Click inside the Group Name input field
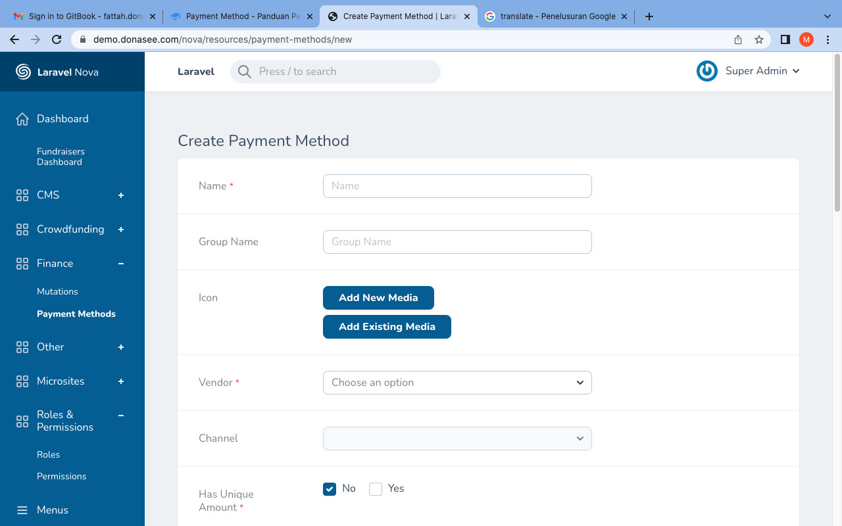 pos(457,242)
